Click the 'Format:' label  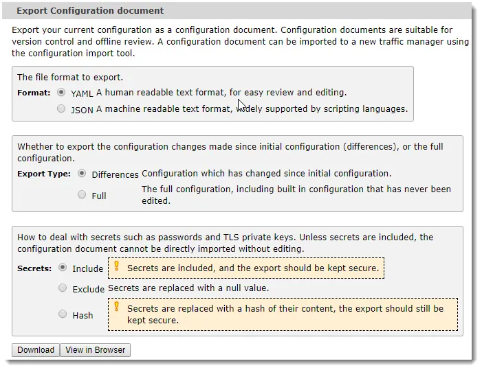pos(34,93)
